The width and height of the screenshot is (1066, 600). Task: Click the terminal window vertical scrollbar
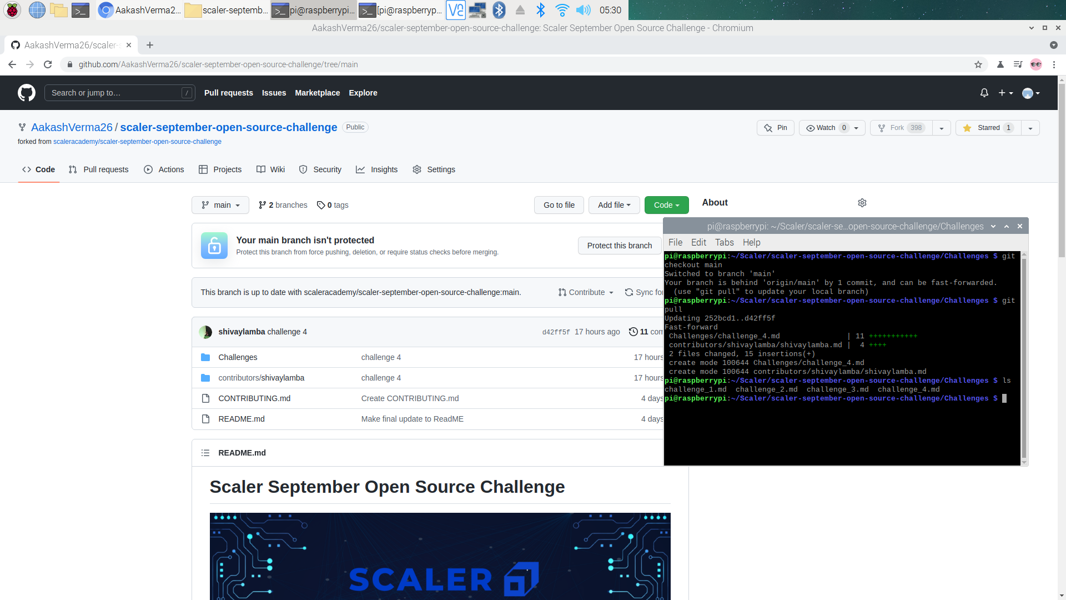1024,358
